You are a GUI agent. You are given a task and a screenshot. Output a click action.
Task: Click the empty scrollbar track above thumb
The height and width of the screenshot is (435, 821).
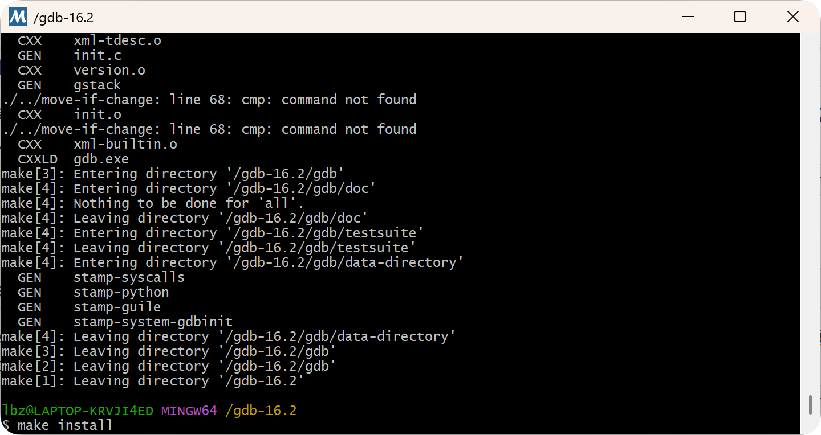810,214
